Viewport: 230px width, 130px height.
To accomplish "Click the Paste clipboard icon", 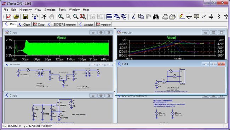I will (x=149, y=16).
